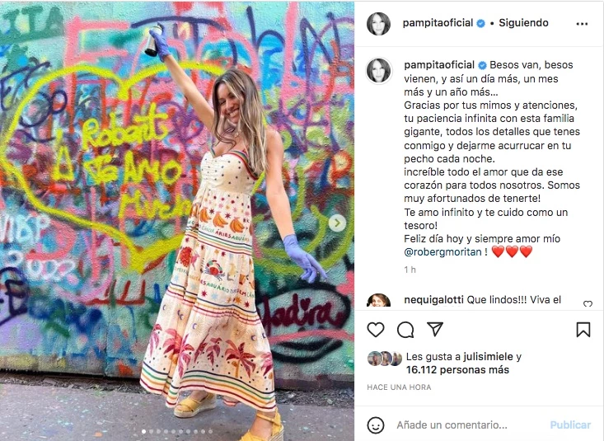Viewport: 604px width, 441px height.
Task: Focus the Añade un comentario field
Action: (x=471, y=425)
